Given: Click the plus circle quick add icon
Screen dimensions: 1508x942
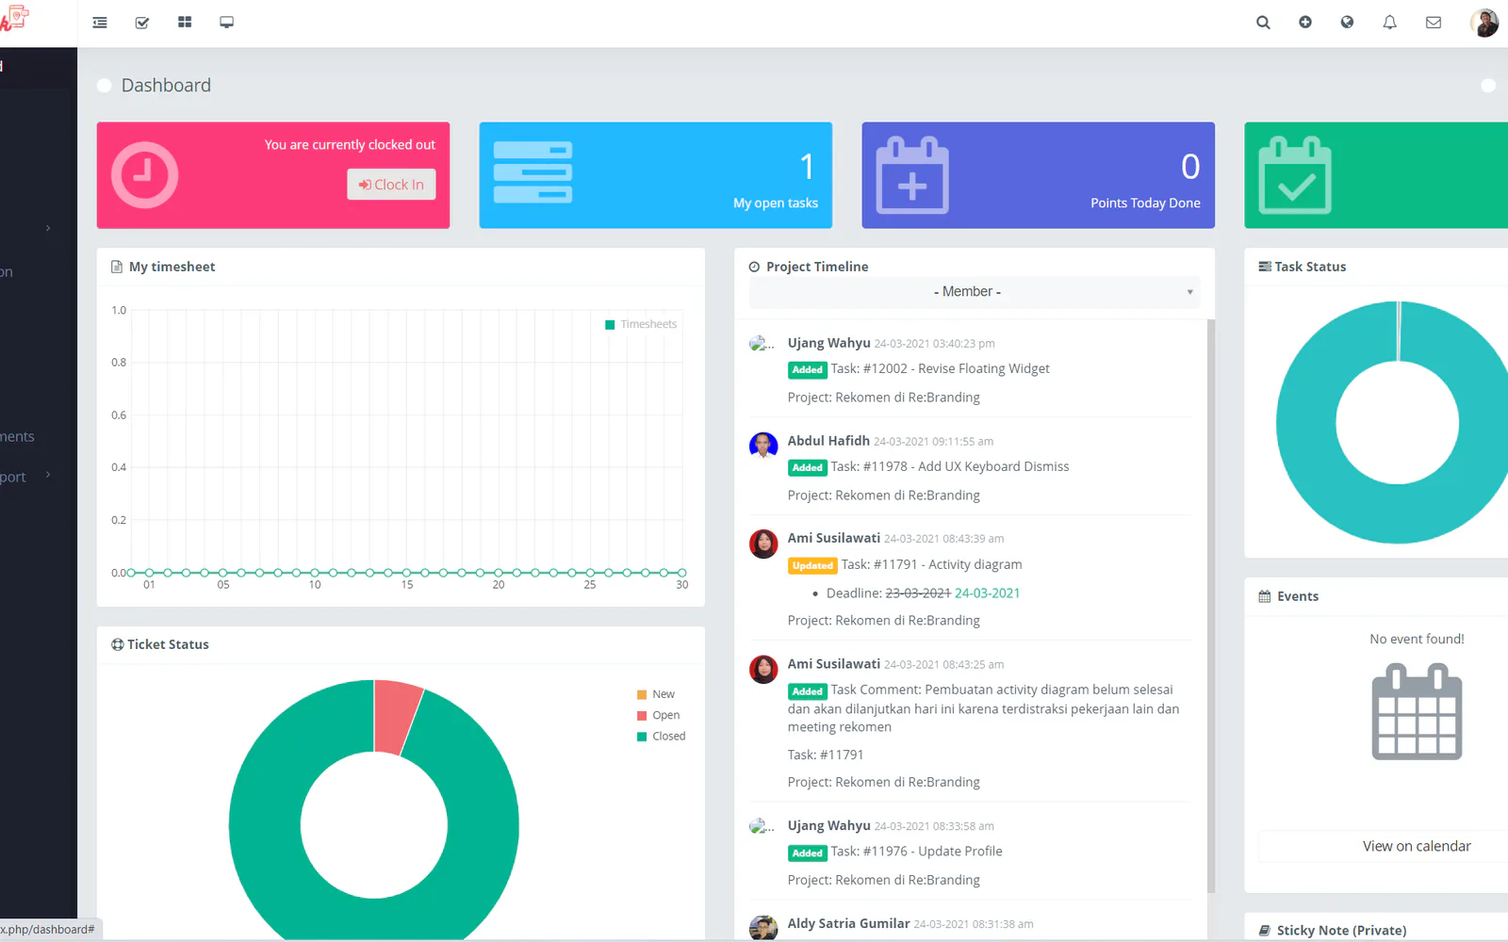Looking at the screenshot, I should 1305,23.
